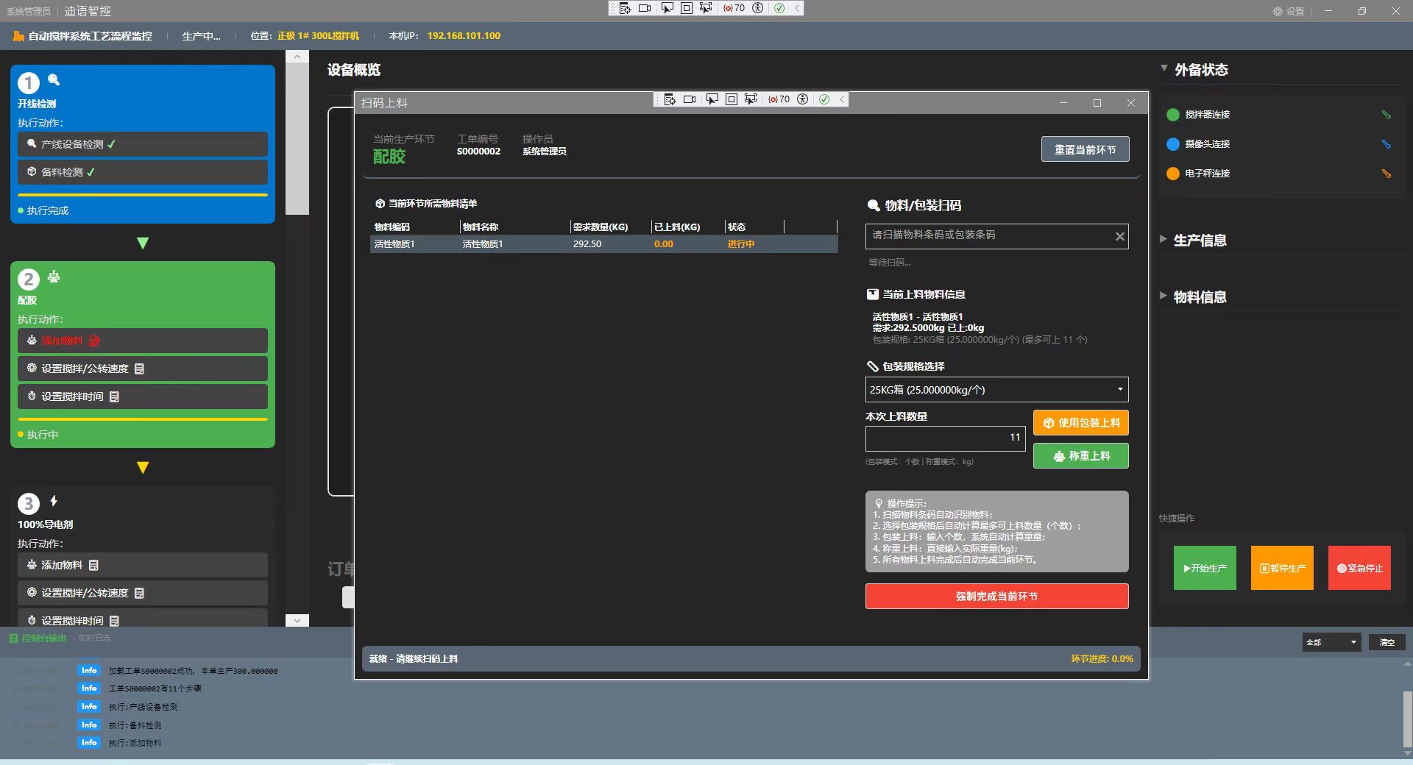The width and height of the screenshot is (1413, 765).
Task: Click the 状态 column header
Action: [754, 227]
